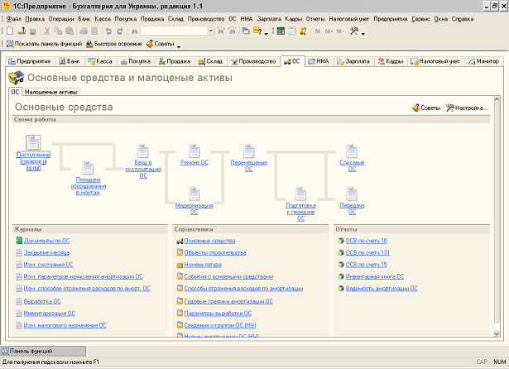Image resolution: width=509 pixels, height=369 pixels.
Task: Open the Операции menu
Action: [x=61, y=19]
